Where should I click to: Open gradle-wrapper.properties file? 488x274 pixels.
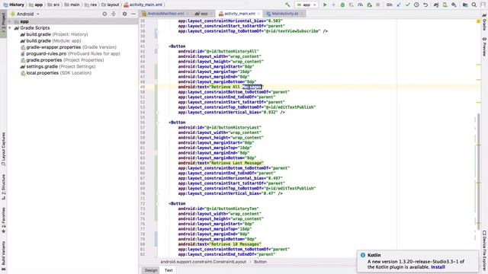68,47
